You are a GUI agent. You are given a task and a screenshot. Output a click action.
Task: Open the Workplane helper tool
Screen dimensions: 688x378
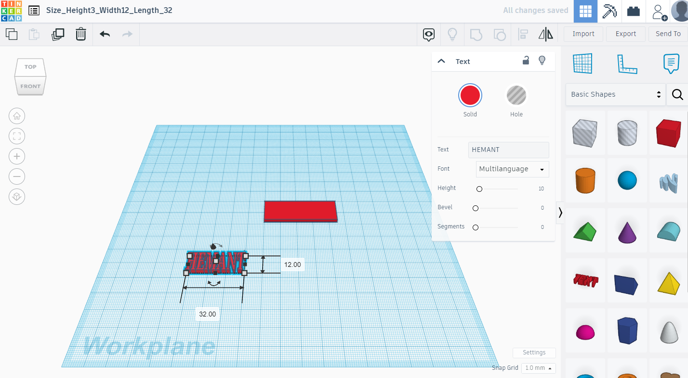pyautogui.click(x=582, y=63)
